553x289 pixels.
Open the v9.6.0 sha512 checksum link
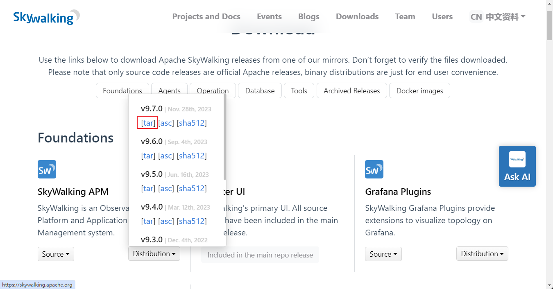click(192, 156)
